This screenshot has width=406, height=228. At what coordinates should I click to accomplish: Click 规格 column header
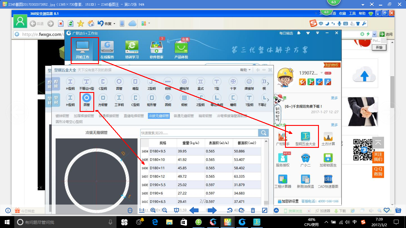click(163, 143)
